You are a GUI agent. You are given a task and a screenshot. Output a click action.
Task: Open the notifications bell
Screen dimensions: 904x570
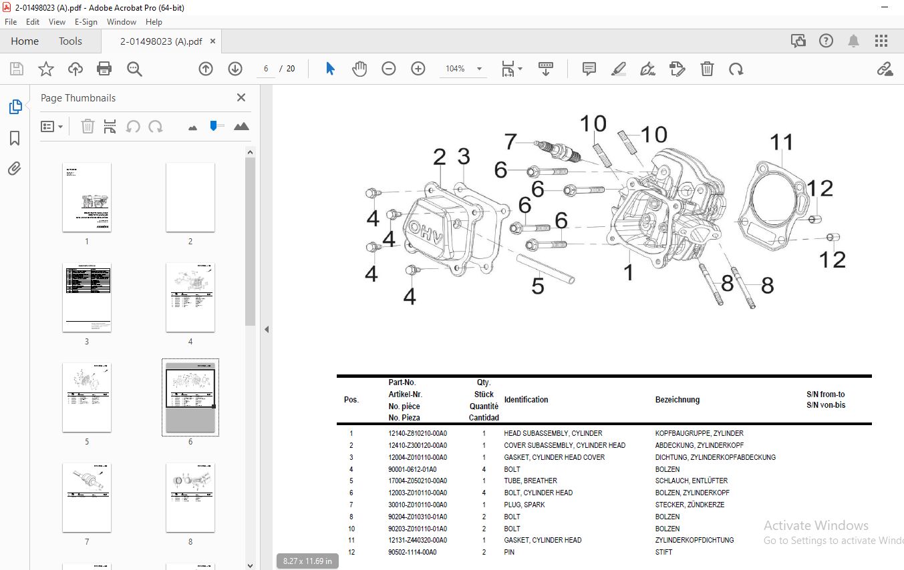(x=853, y=41)
